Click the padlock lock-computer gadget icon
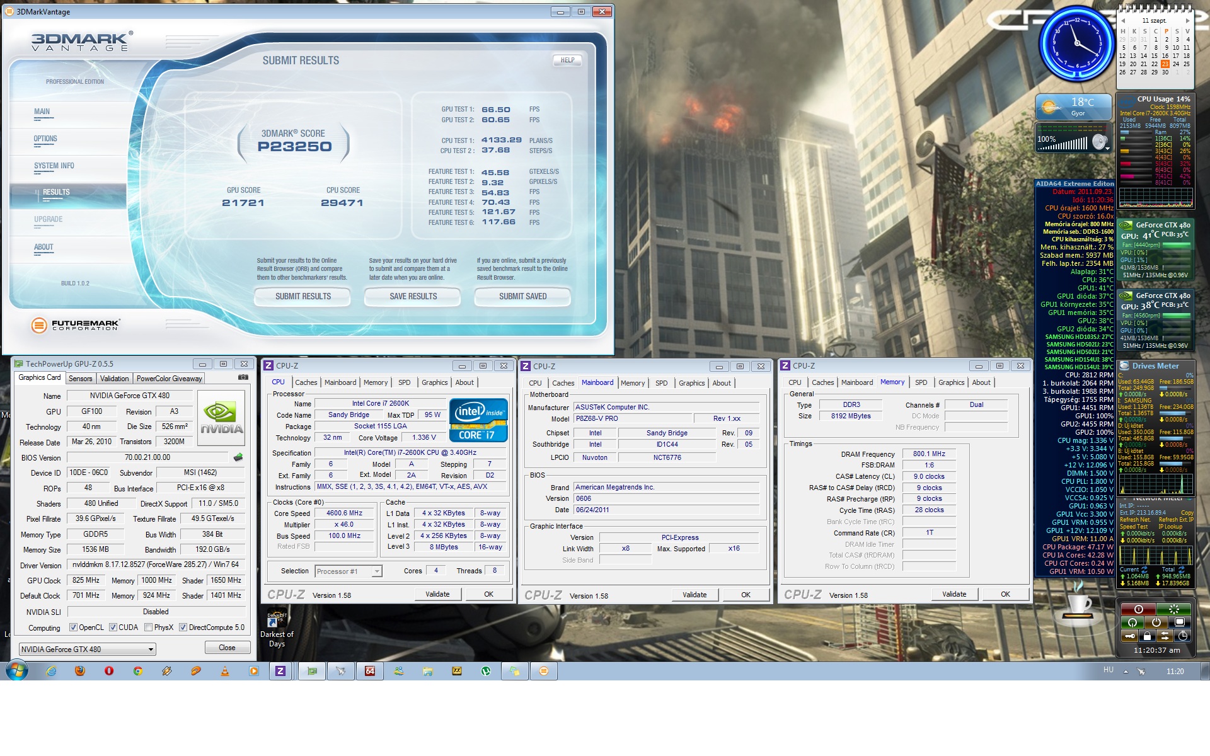This screenshot has height=756, width=1210. tap(1147, 636)
